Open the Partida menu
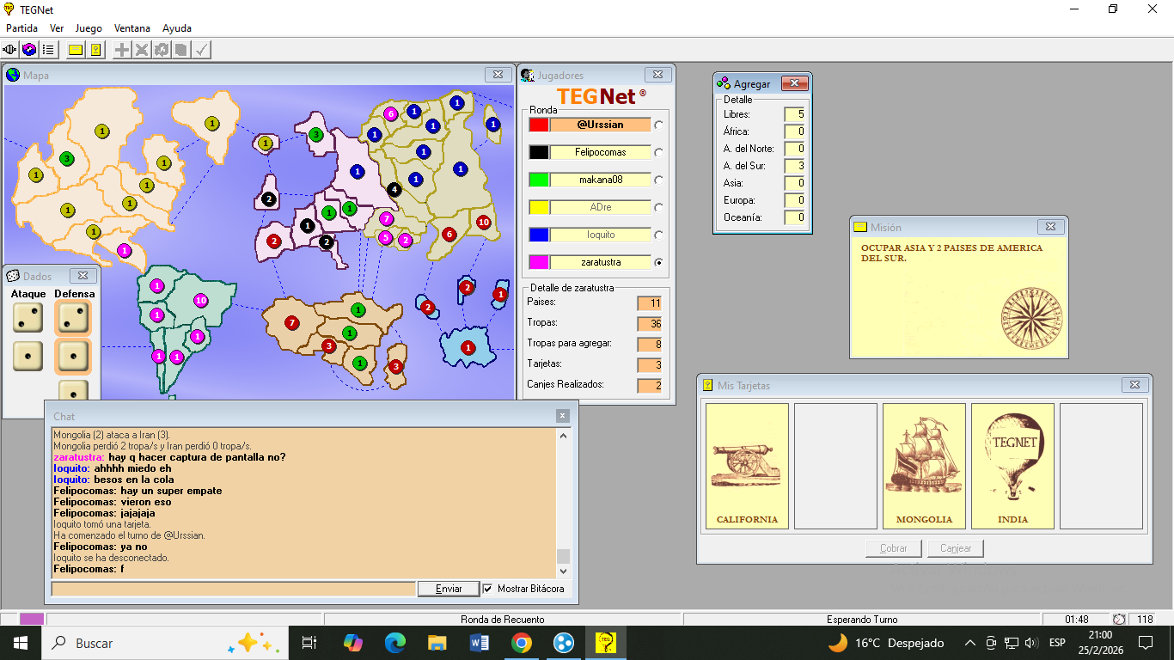Image resolution: width=1174 pixels, height=660 pixels. [x=21, y=28]
